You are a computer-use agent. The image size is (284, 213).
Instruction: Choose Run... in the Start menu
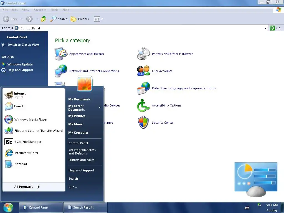coord(73,187)
